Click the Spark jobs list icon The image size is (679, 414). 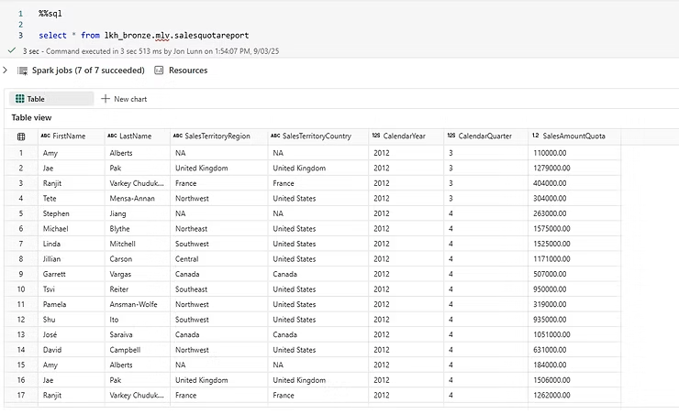(22, 71)
